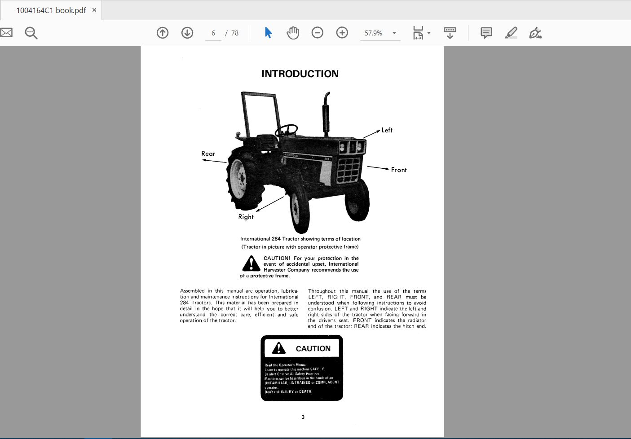Activate the text selection arrow tool
This screenshot has height=439, width=631.
(268, 32)
